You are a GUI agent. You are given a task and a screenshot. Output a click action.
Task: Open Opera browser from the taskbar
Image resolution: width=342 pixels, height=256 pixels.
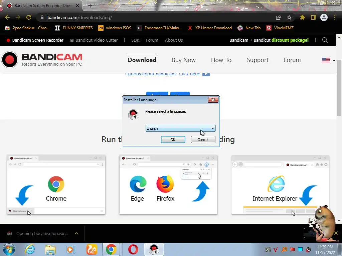coord(133,249)
